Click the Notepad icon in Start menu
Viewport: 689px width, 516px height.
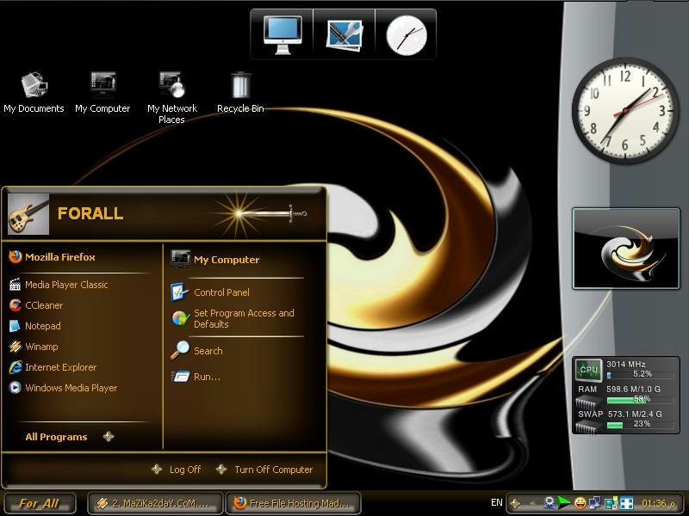tap(15, 326)
